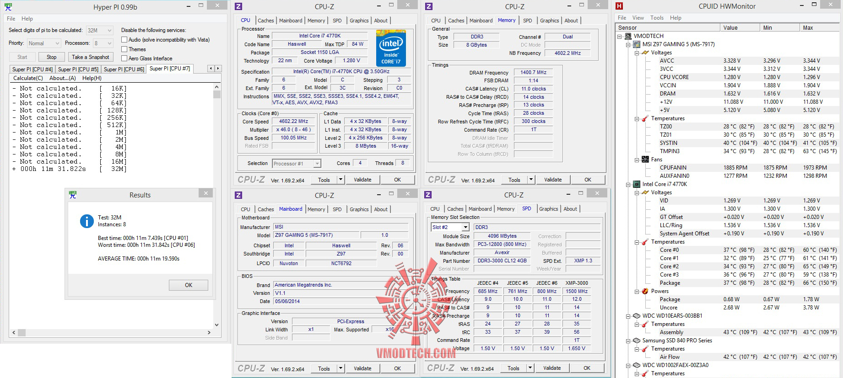
Task: Click the CPUID HWMonitor title bar icon
Action: click(619, 6)
